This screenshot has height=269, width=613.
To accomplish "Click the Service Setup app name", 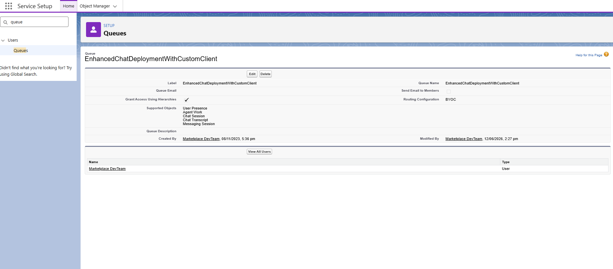I will (x=35, y=6).
